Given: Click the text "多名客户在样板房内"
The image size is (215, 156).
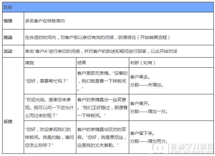Looking at the screenshot, I should [x=45, y=21].
